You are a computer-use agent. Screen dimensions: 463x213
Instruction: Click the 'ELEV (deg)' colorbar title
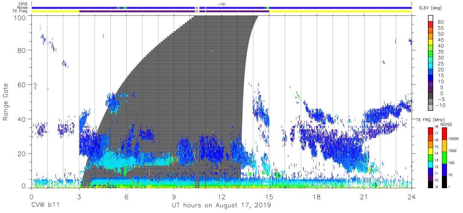(431, 8)
